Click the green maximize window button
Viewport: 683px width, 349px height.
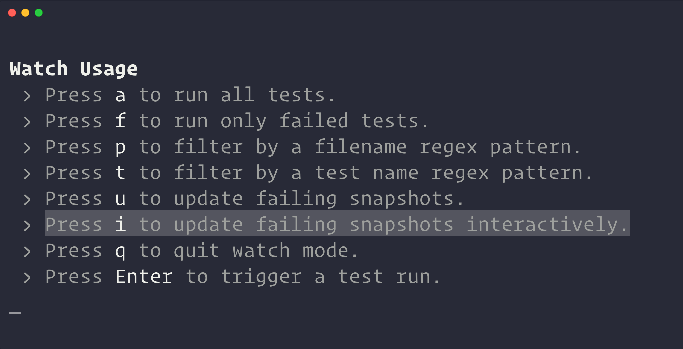pos(39,13)
